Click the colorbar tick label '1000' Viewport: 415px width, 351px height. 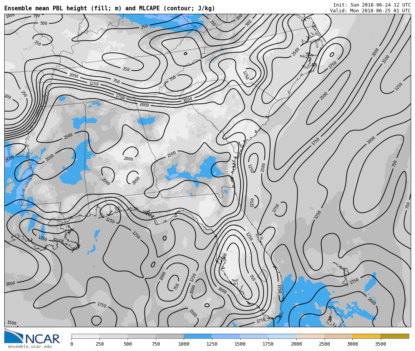coord(184,344)
